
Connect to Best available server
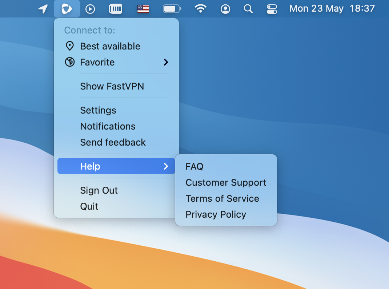(116, 46)
